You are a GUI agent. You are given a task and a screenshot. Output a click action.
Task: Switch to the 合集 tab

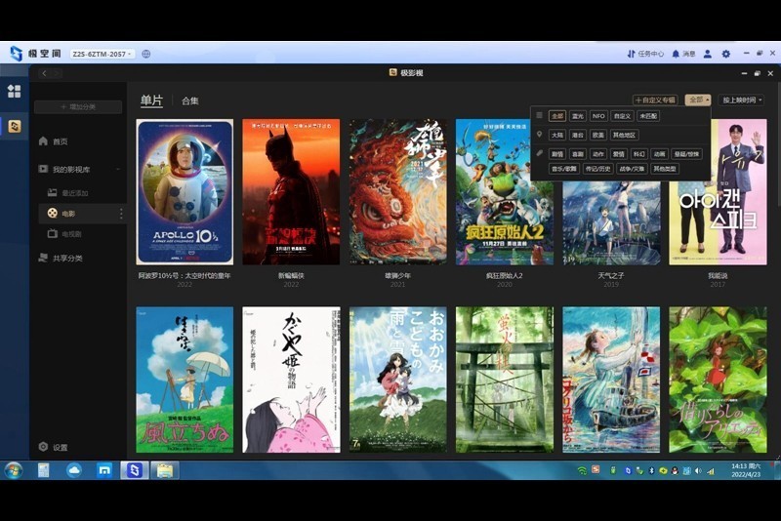click(189, 100)
